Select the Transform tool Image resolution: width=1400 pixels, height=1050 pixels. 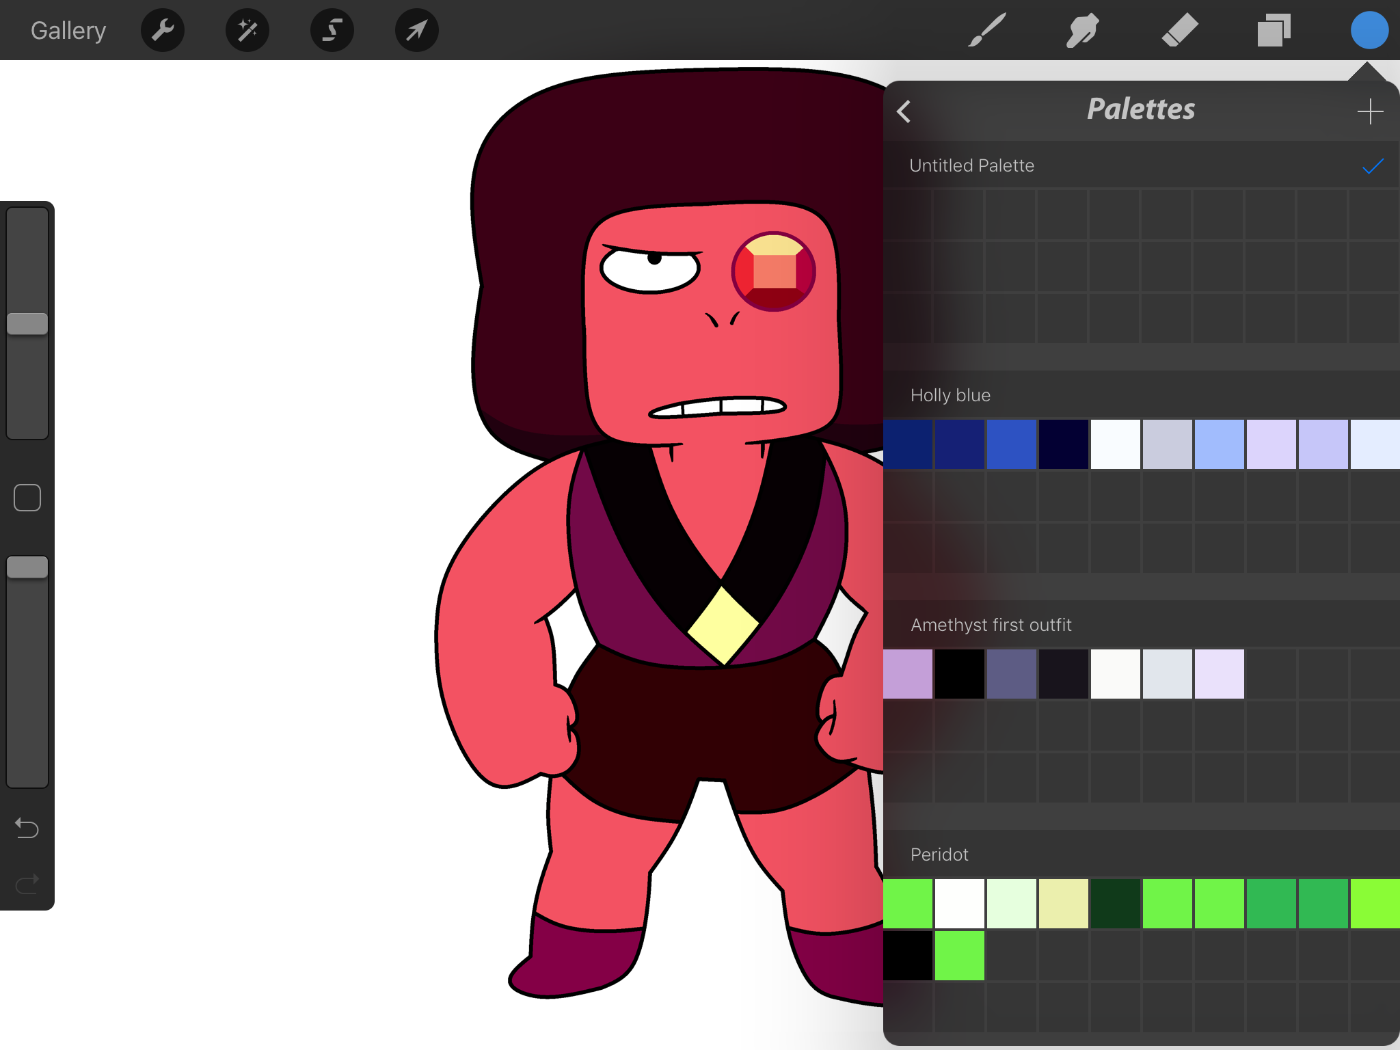point(416,29)
